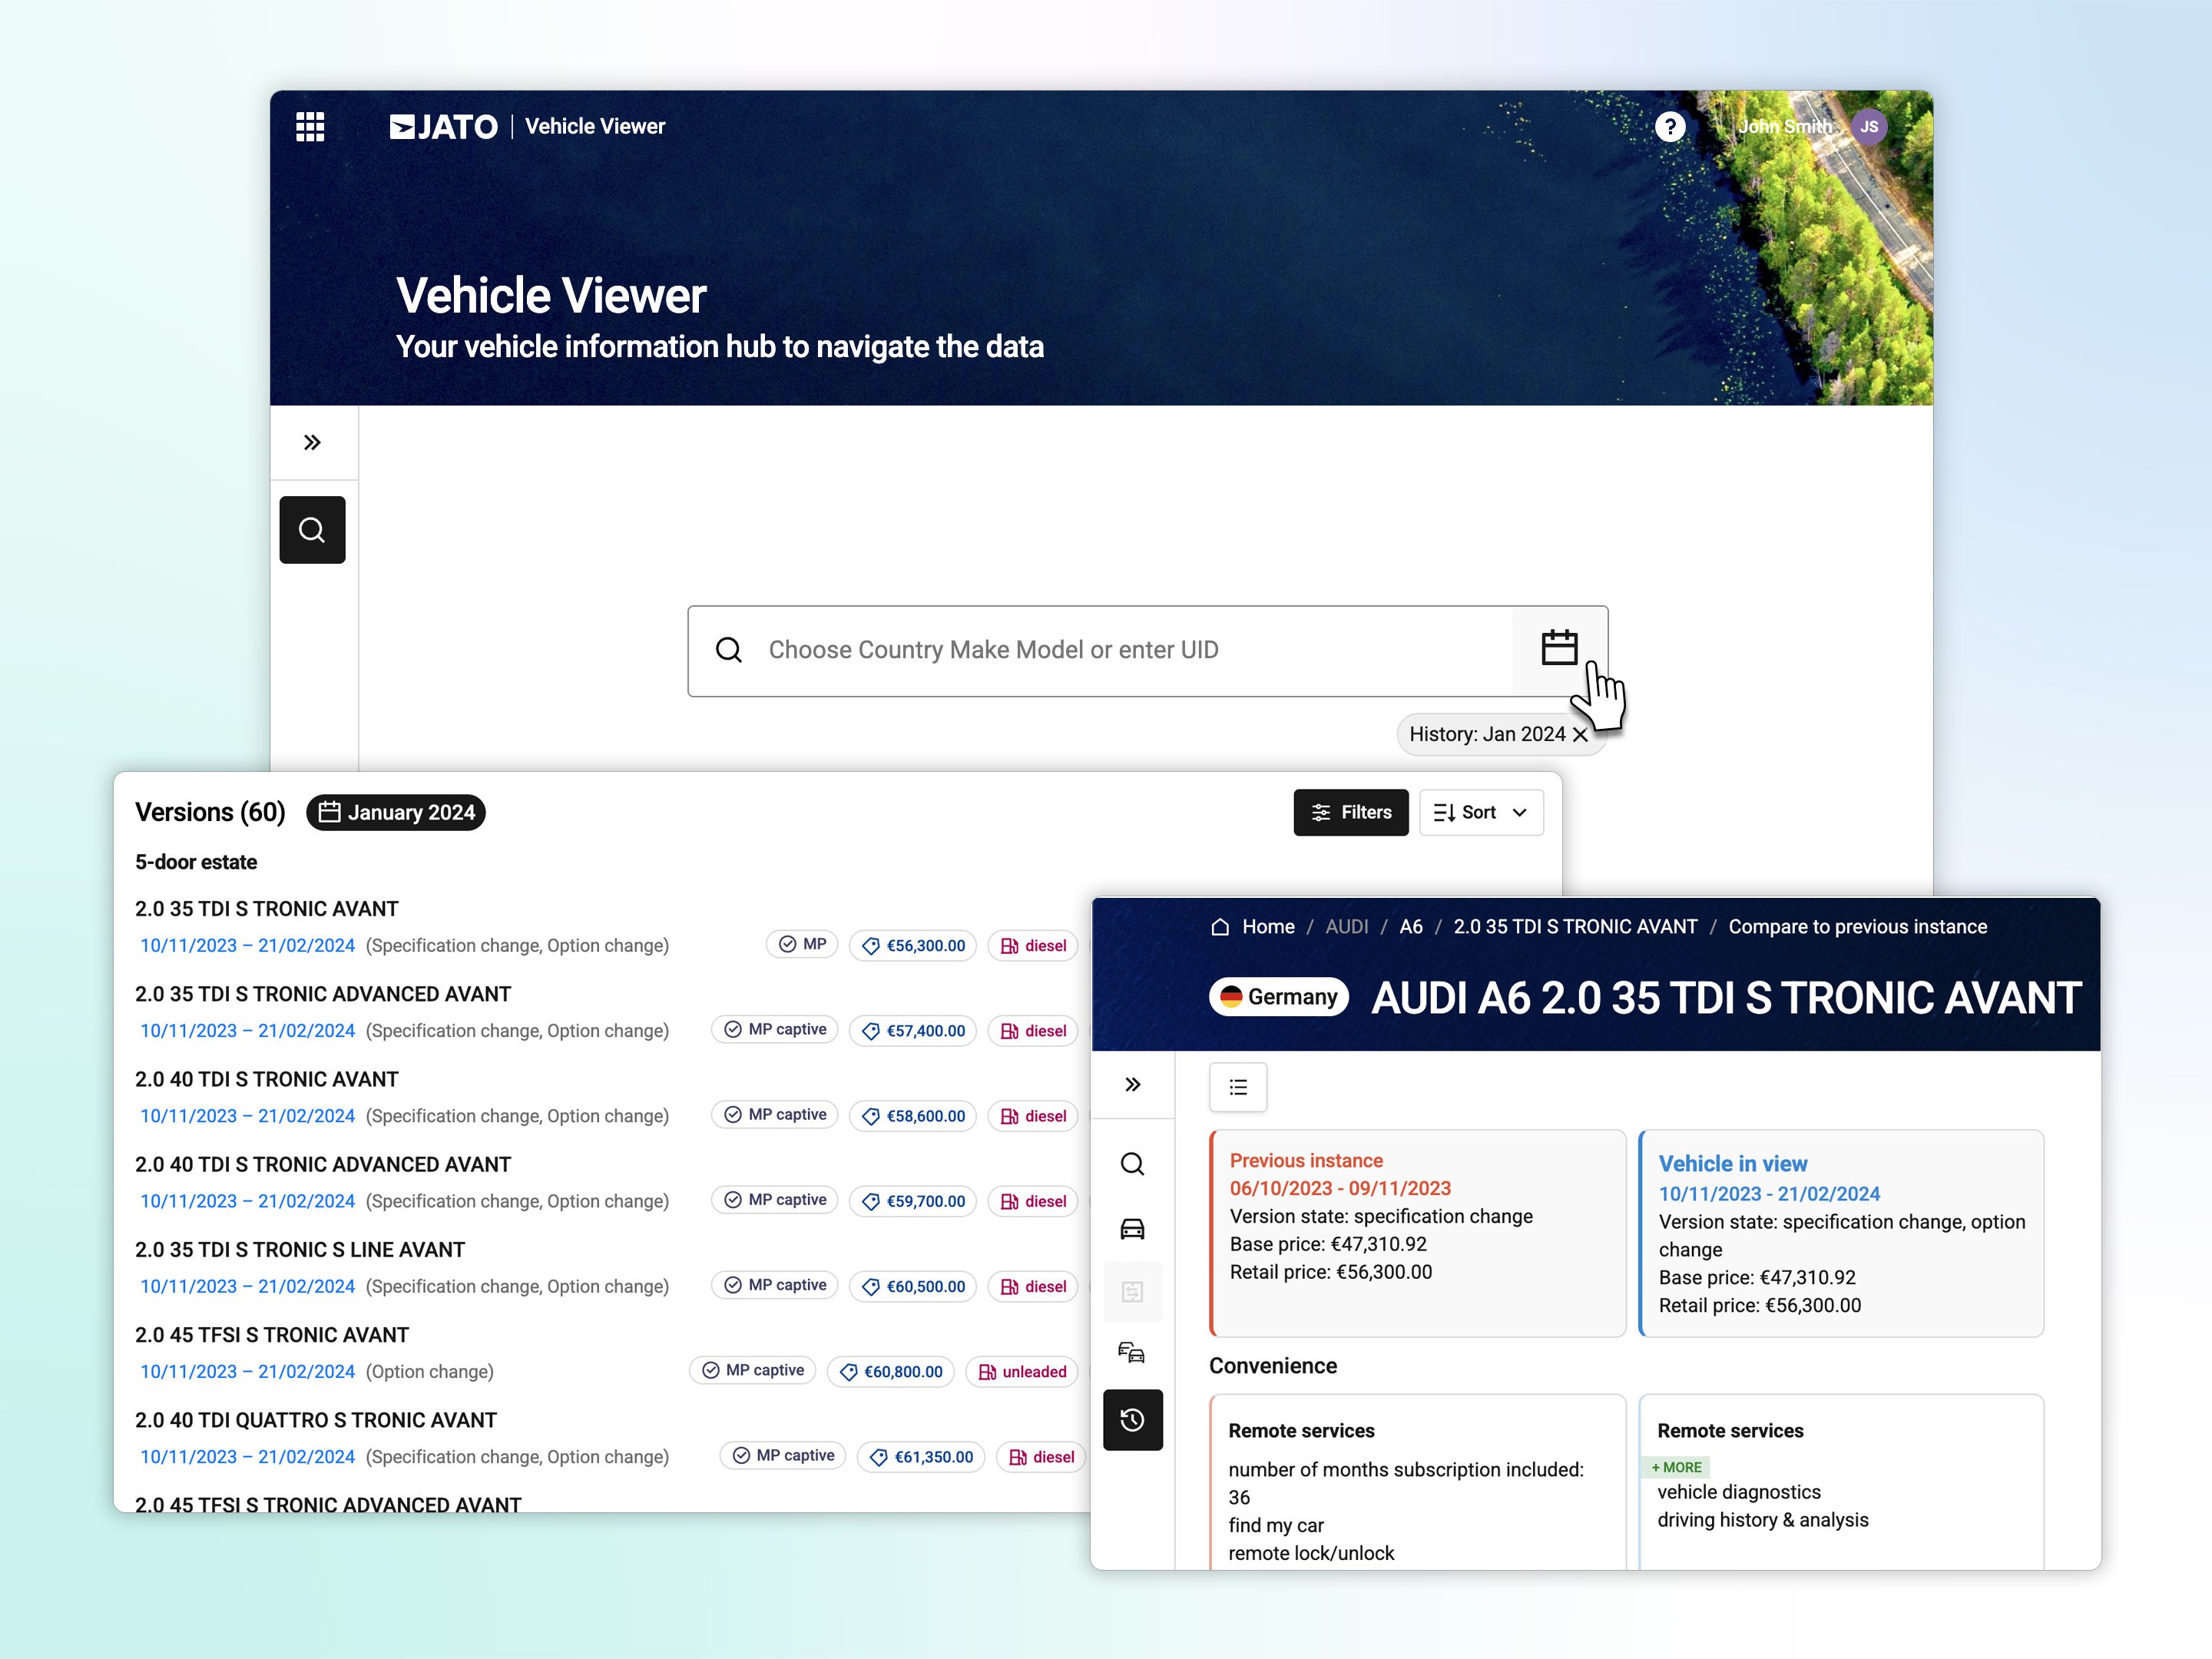Open the JS user avatar

click(1868, 127)
